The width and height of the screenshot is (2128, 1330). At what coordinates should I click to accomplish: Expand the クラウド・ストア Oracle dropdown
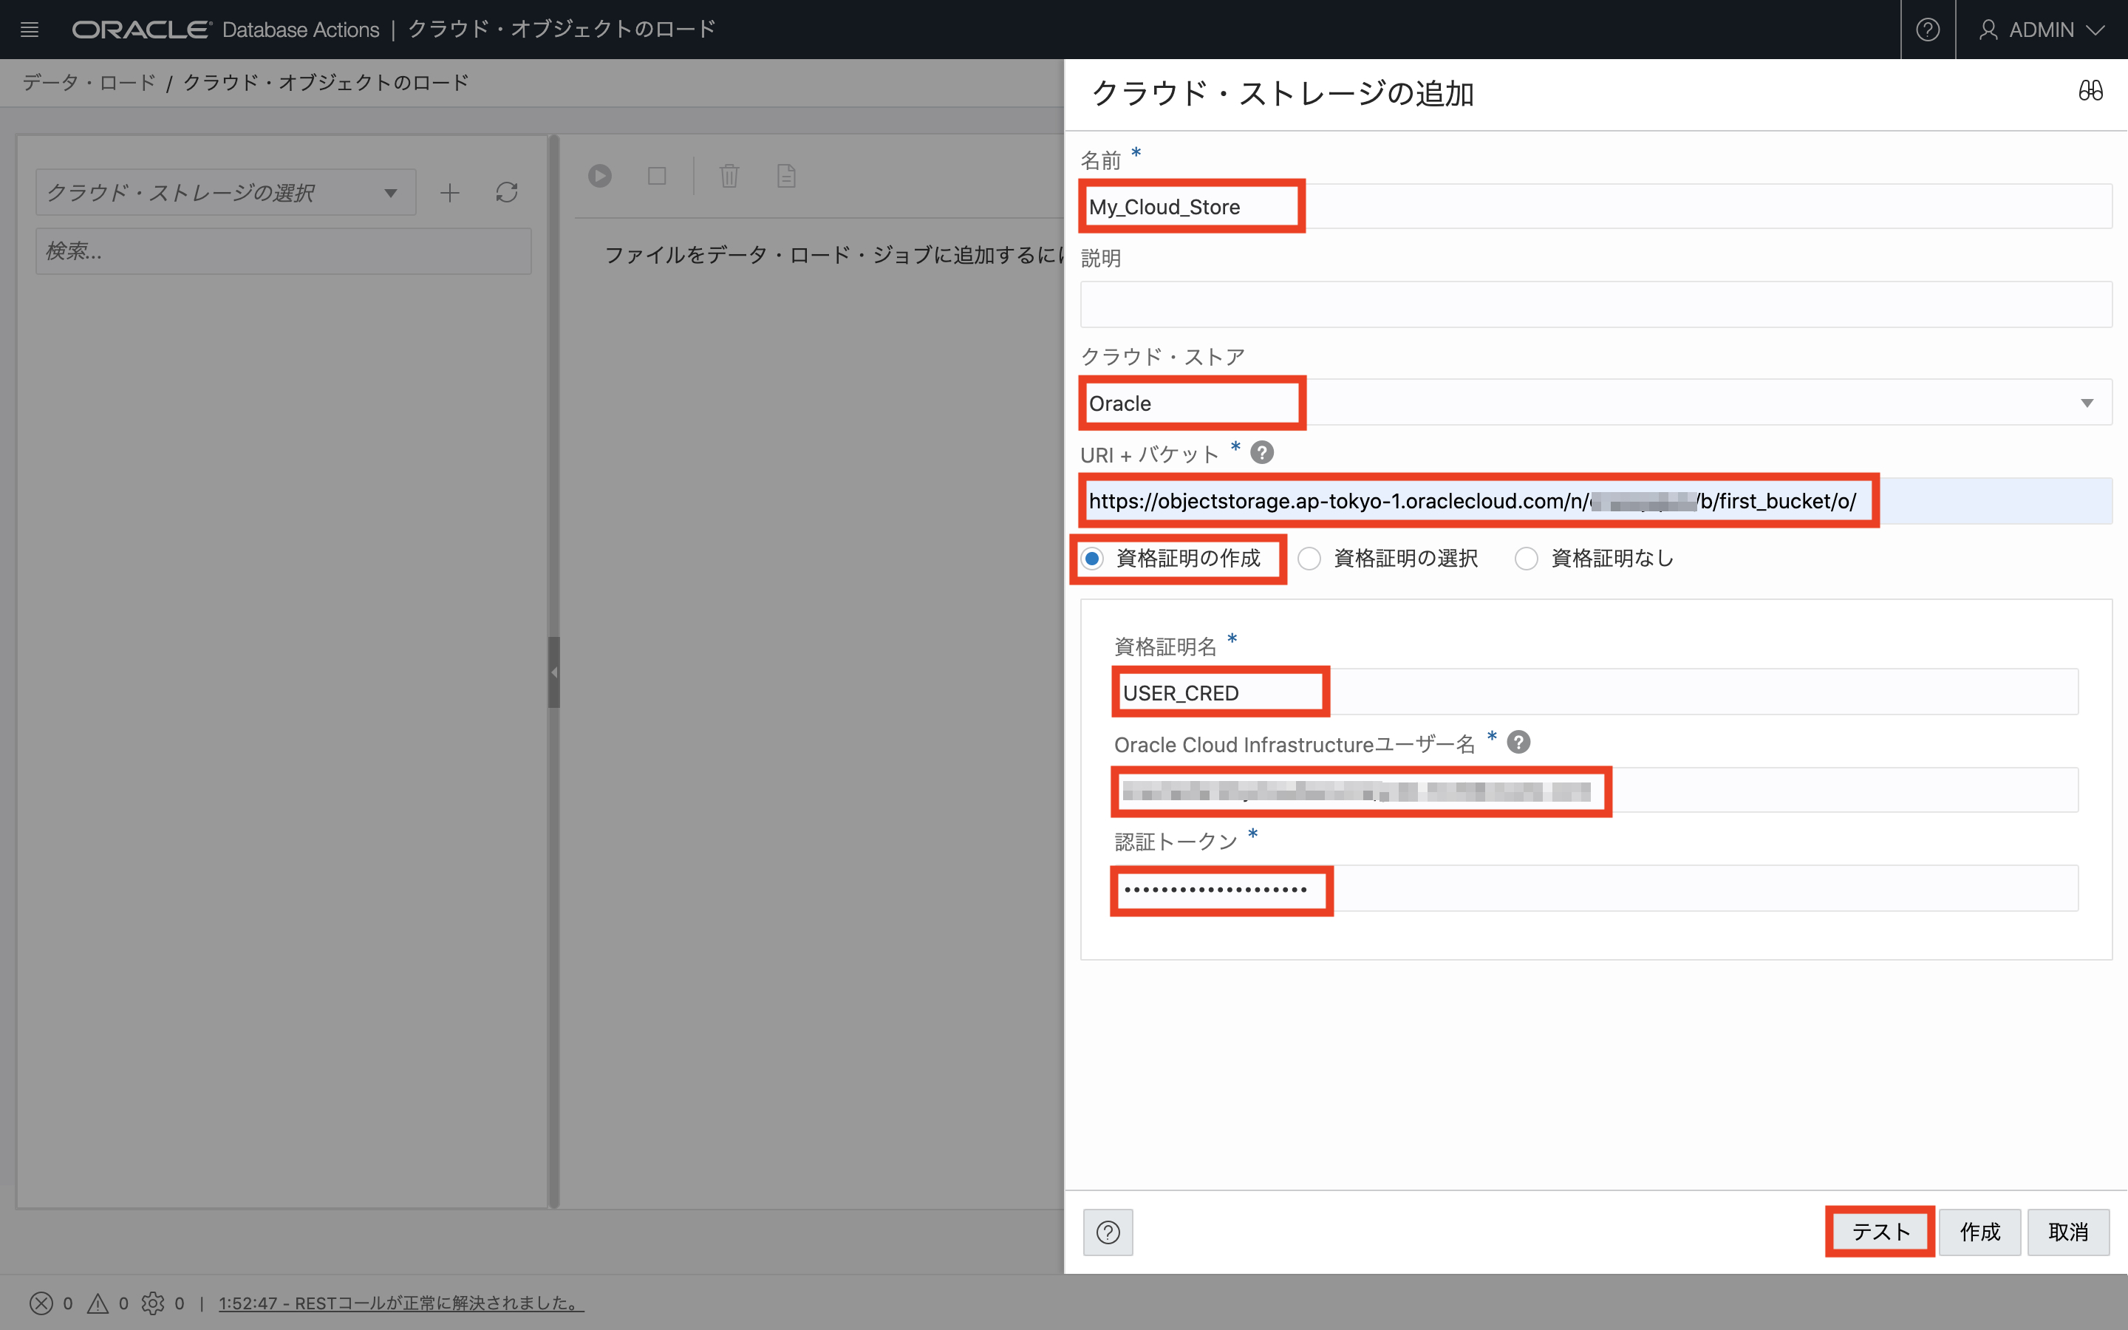[x=2086, y=403]
